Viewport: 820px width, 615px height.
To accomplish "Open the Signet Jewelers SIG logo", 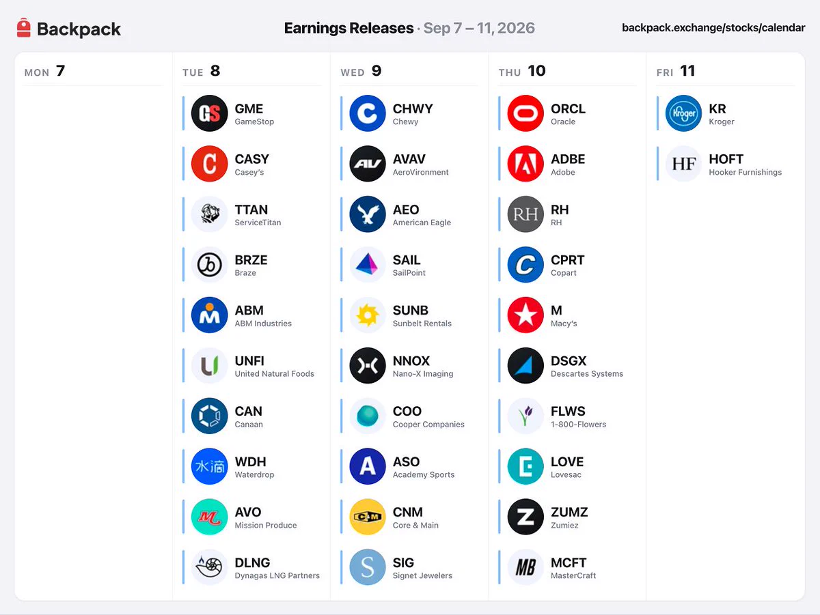I will click(x=368, y=568).
